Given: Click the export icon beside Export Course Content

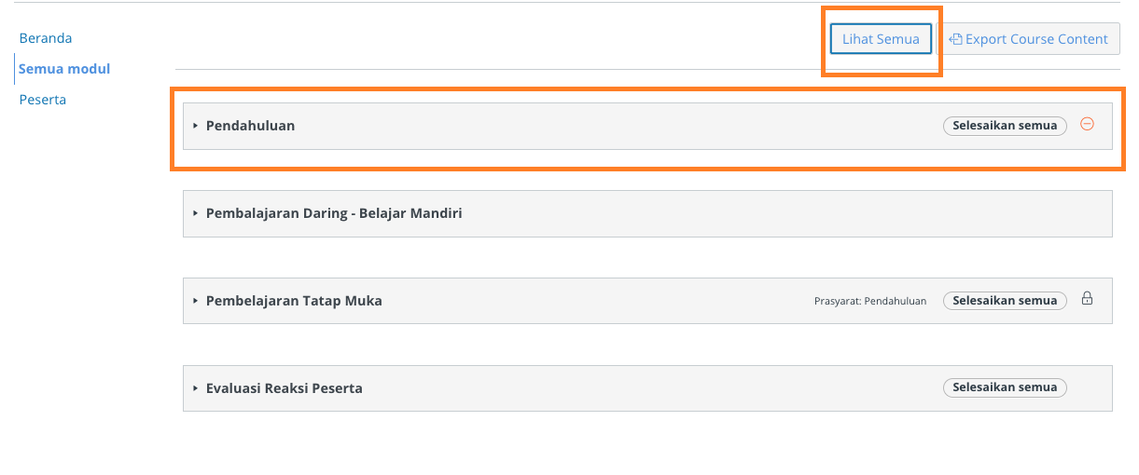Looking at the screenshot, I should (955, 39).
